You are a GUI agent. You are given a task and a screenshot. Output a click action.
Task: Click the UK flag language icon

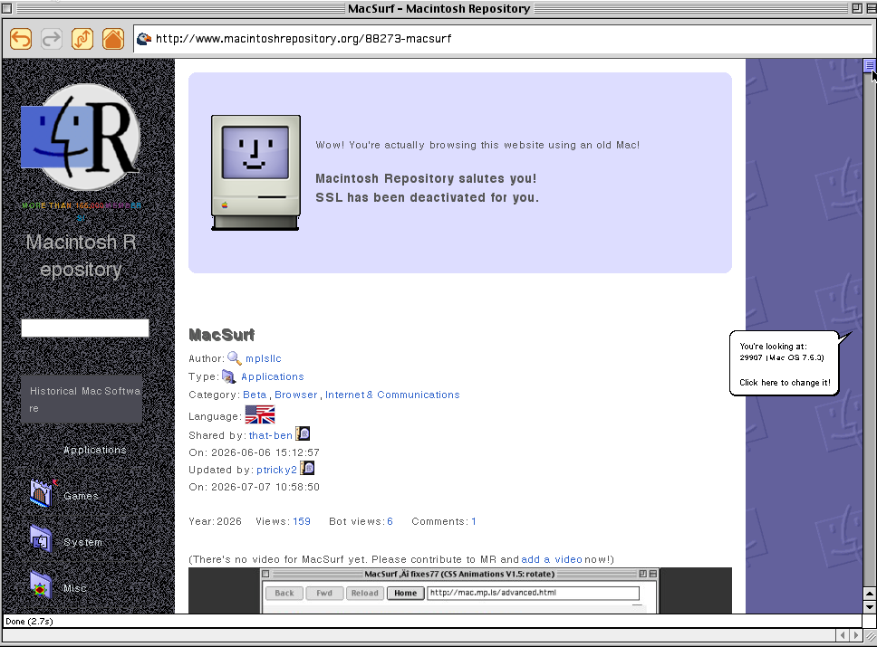pyautogui.click(x=260, y=415)
